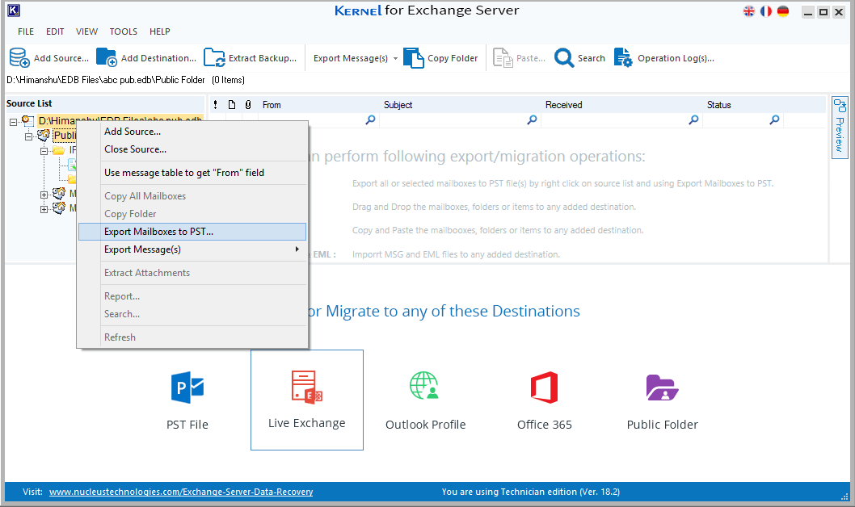Image resolution: width=855 pixels, height=507 pixels.
Task: Select the Outlook Profile destination icon
Action: (x=425, y=386)
